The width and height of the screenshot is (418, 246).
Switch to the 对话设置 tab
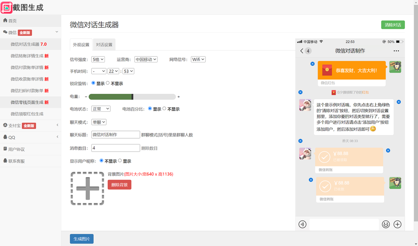click(x=104, y=45)
